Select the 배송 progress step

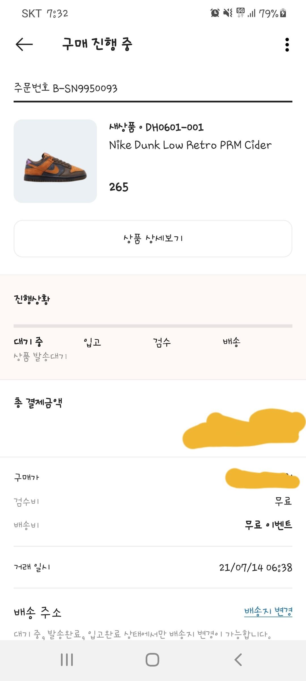[231, 342]
